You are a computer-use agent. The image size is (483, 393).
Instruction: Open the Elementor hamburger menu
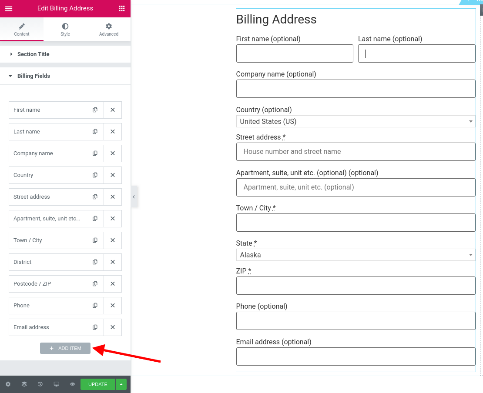9,9
